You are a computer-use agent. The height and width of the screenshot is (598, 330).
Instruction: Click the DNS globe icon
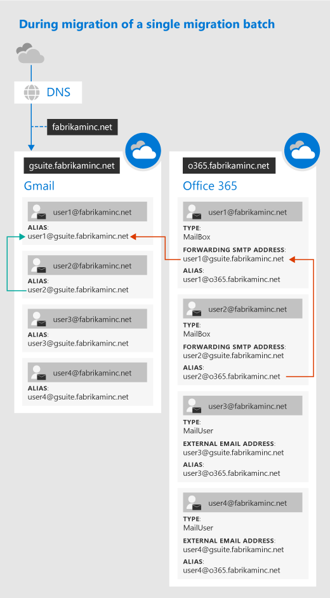click(32, 92)
